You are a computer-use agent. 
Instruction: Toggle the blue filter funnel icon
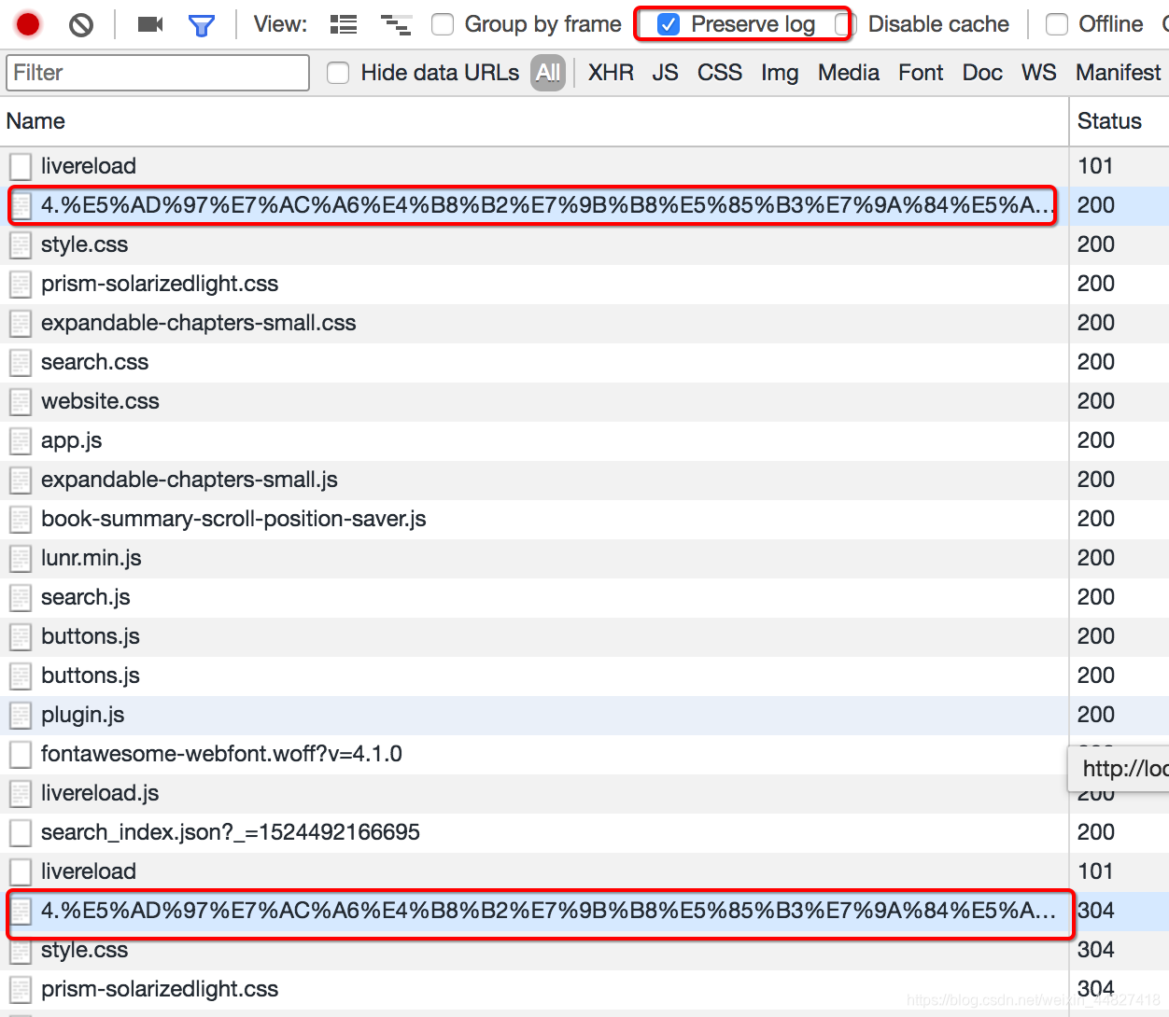click(x=202, y=25)
